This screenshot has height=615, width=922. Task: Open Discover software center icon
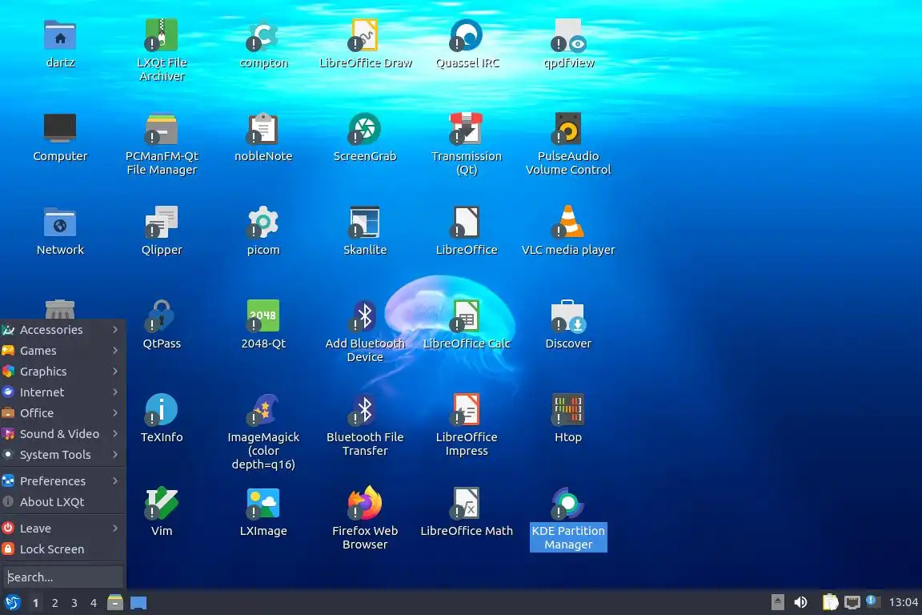tap(568, 316)
